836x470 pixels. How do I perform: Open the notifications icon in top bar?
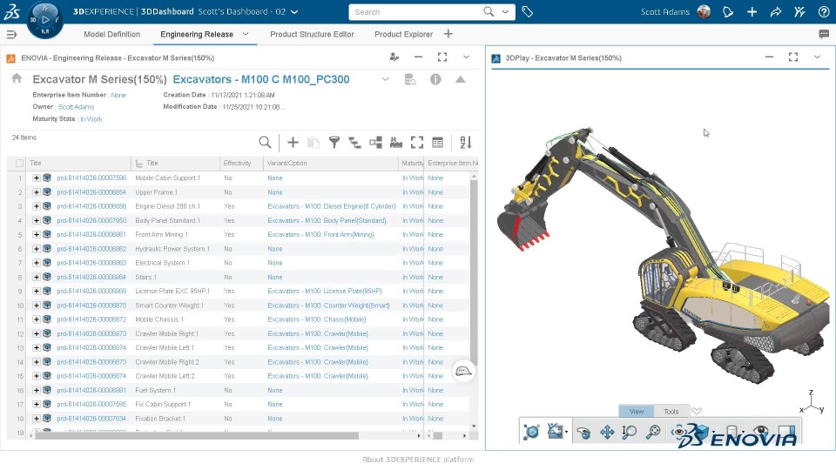tap(728, 11)
